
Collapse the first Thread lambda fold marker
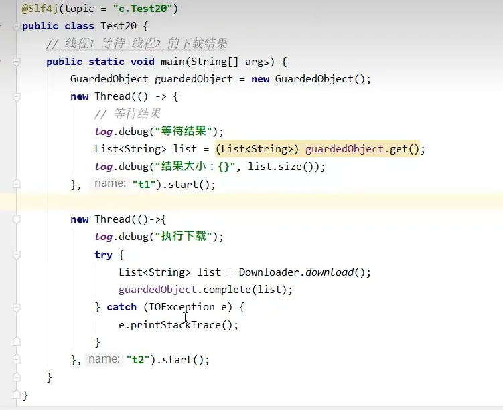16,97
